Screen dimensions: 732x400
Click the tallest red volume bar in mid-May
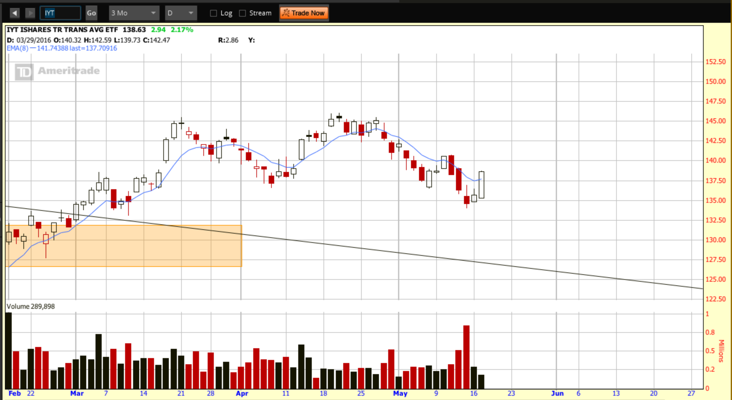point(466,357)
